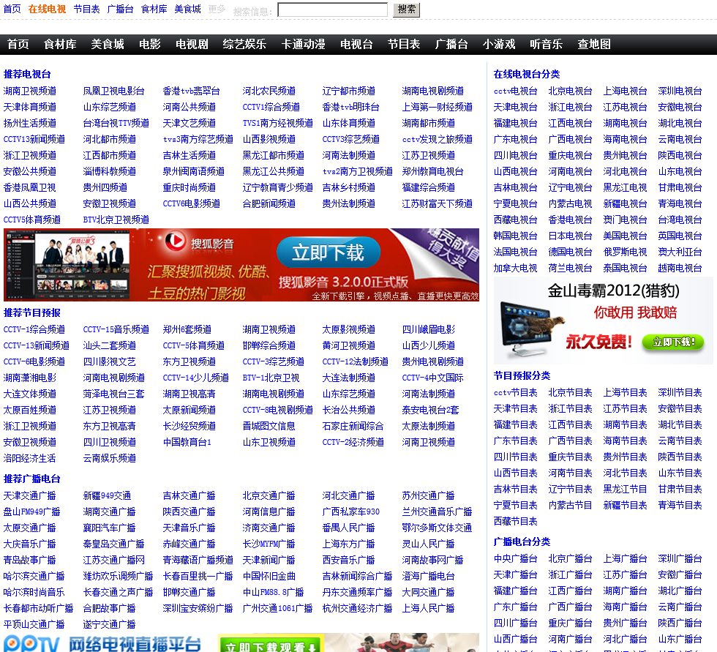This screenshot has width=717, height=652.
Task: Open the 广州交通1061广播 link
Action: click(x=277, y=608)
